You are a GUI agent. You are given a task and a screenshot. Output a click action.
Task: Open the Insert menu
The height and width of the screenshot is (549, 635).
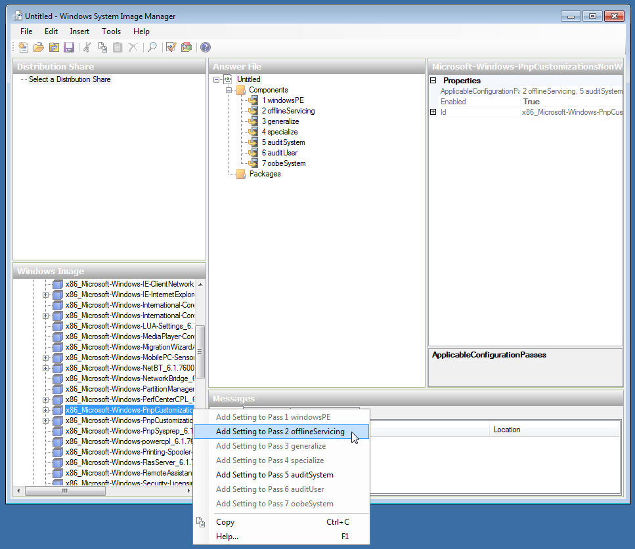pos(79,31)
